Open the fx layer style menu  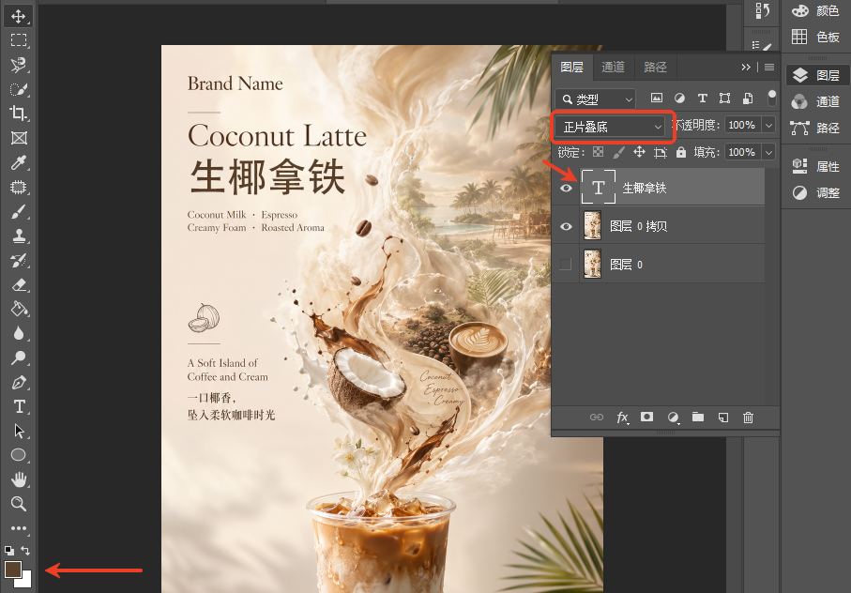[622, 418]
